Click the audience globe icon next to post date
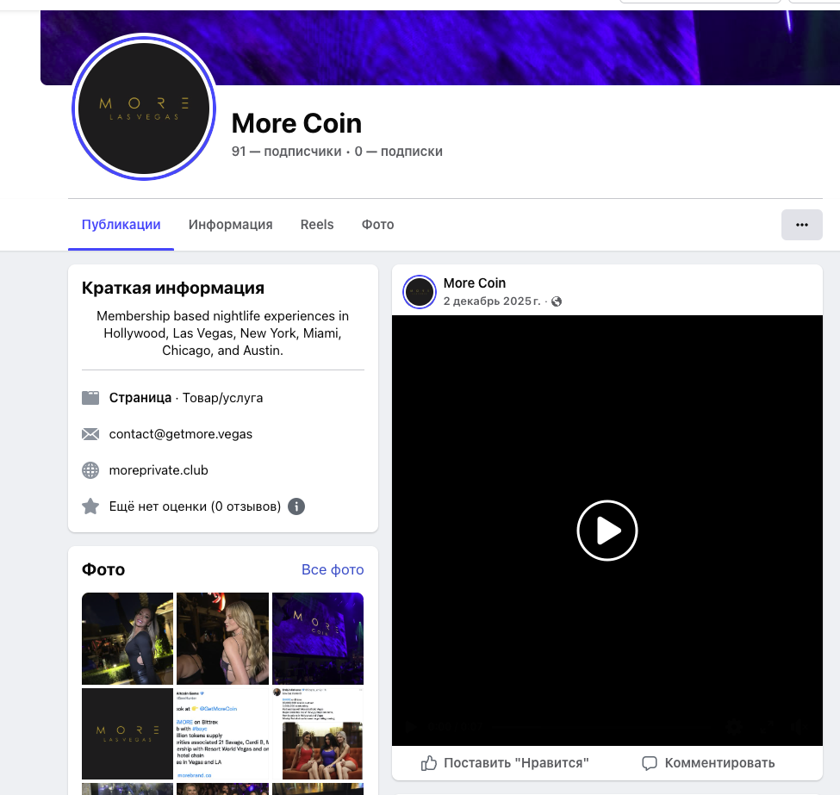The image size is (840, 795). point(556,301)
